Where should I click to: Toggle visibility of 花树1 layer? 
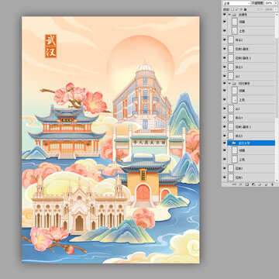(x=224, y=178)
